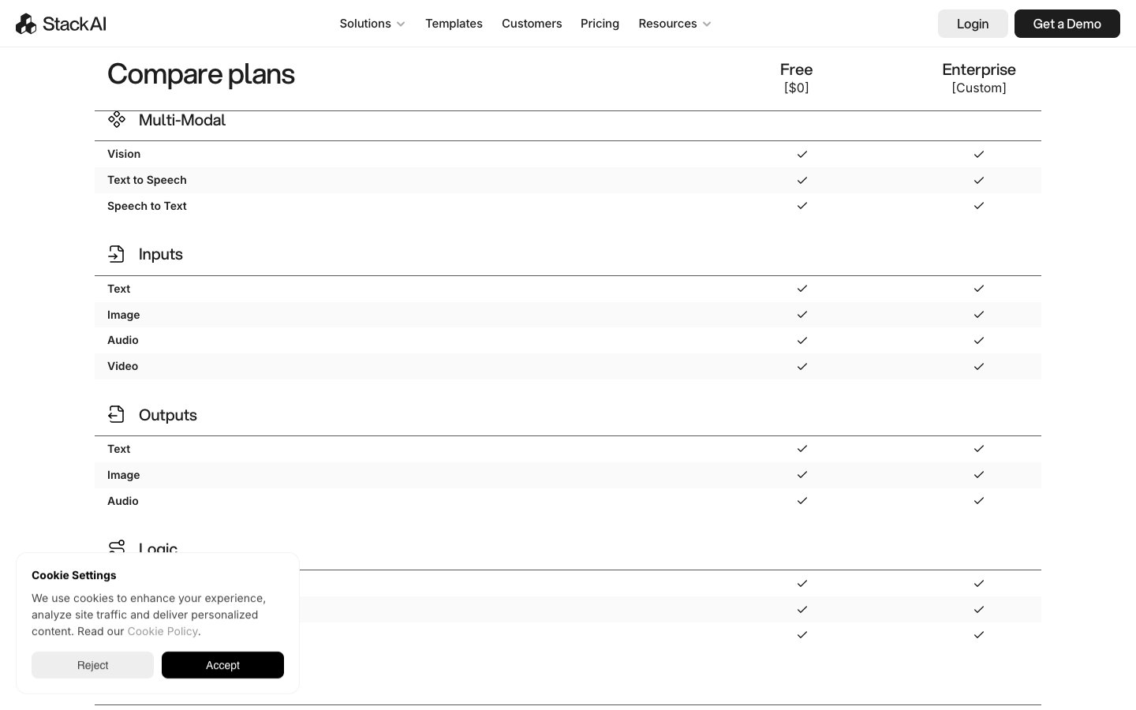Click Enterprise checkmark for Audio output
1136x710 pixels.
[x=978, y=500]
